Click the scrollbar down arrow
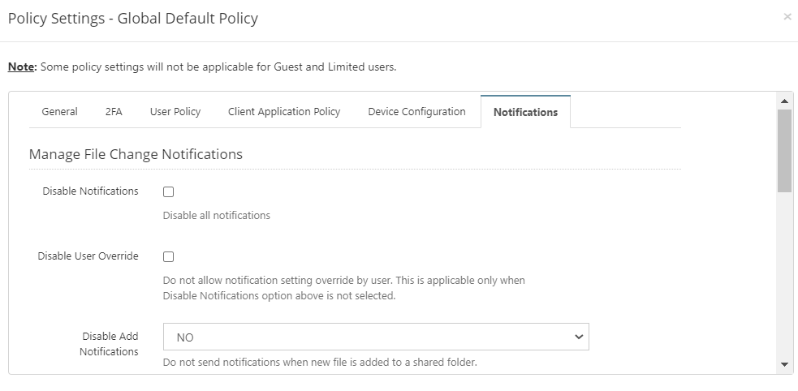This screenshot has height=391, width=798. pos(784,364)
